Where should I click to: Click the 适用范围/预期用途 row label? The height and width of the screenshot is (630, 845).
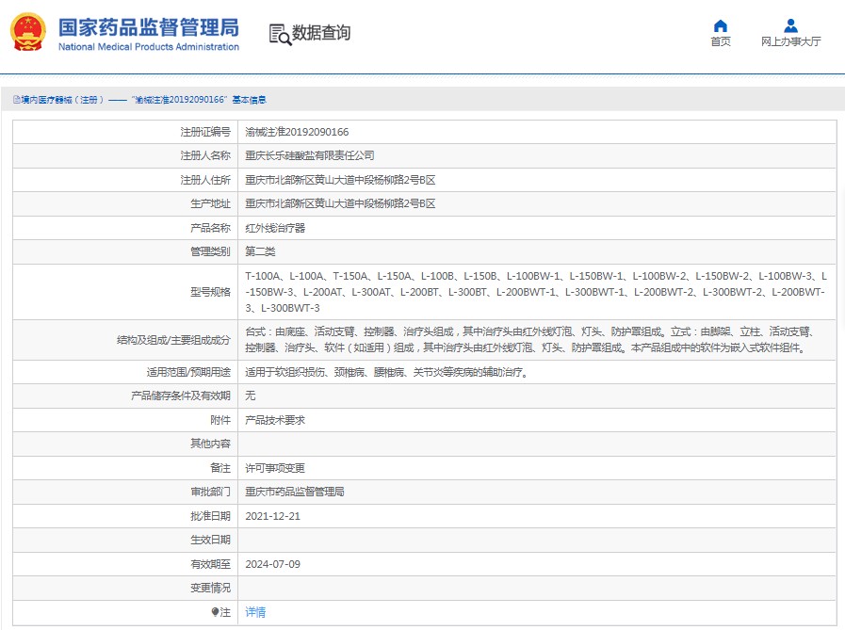[x=188, y=372]
